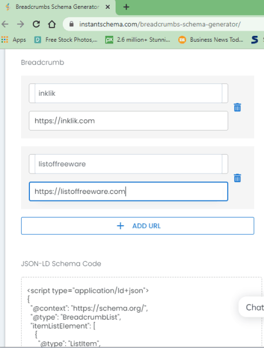The height and width of the screenshot is (348, 264).
Task: Click the ADD URL button
Action: tap(137, 226)
